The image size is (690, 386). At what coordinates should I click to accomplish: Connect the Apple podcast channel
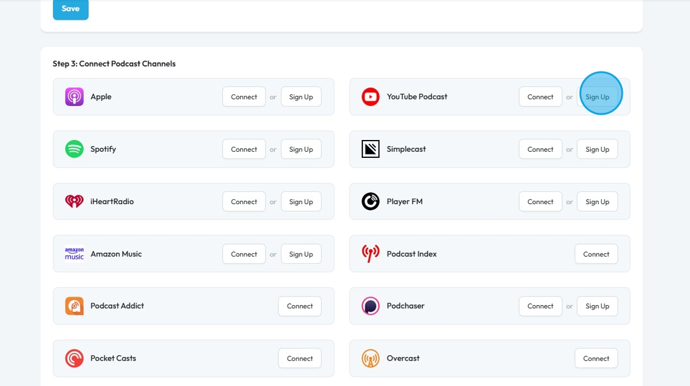(244, 97)
